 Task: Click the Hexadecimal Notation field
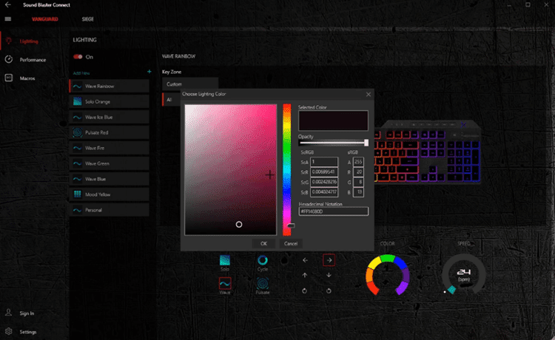tap(334, 211)
